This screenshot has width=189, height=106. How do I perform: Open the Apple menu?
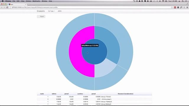[3, 1]
